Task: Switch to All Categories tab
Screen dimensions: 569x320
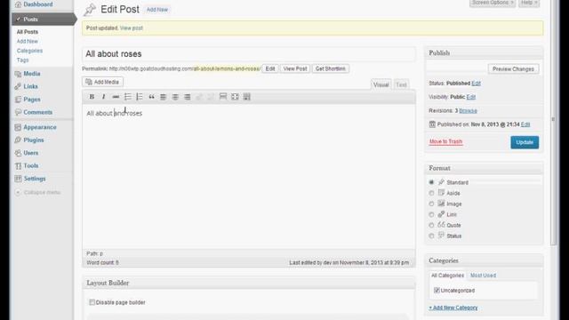Action: click(x=447, y=276)
